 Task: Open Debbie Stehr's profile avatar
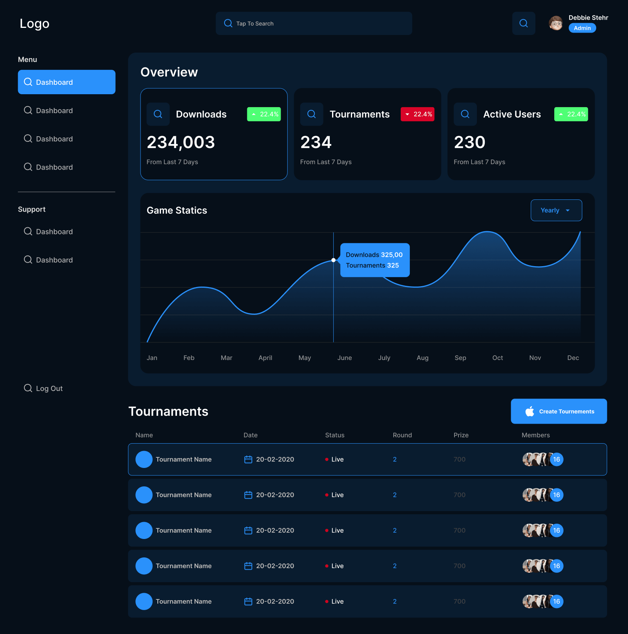pos(556,23)
